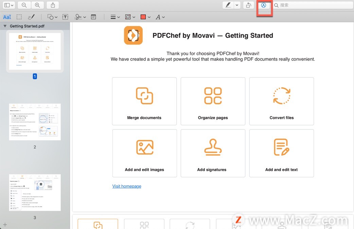Toggle the Markup toolbar button
Viewport: 354px width, 229px height.
(x=264, y=5)
